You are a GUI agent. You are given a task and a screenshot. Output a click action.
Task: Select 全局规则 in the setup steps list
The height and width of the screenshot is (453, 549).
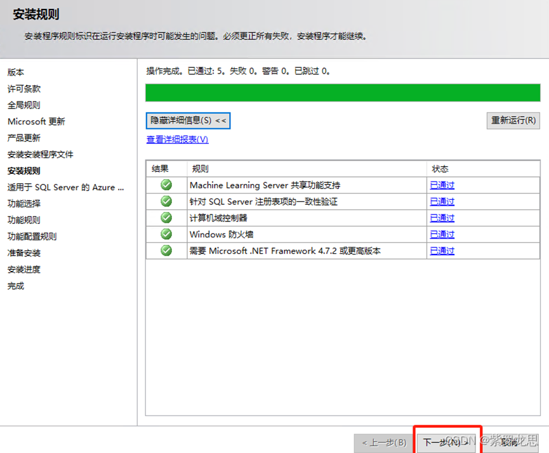click(24, 105)
